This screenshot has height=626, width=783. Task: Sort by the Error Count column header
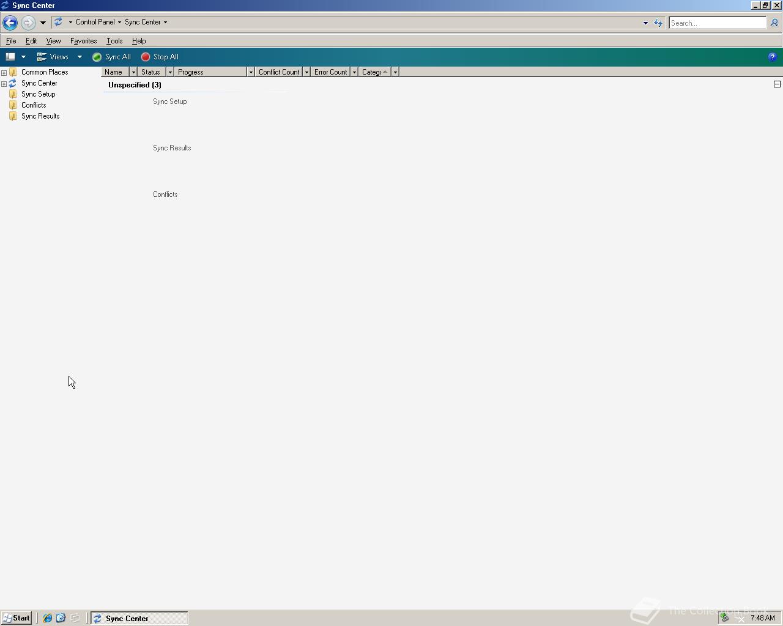330,72
